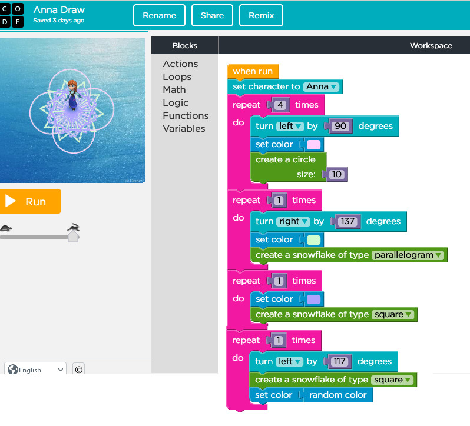Image resolution: width=470 pixels, height=426 pixels.
Task: Click repeat count 1 above turn left 117
Action: click(278, 340)
